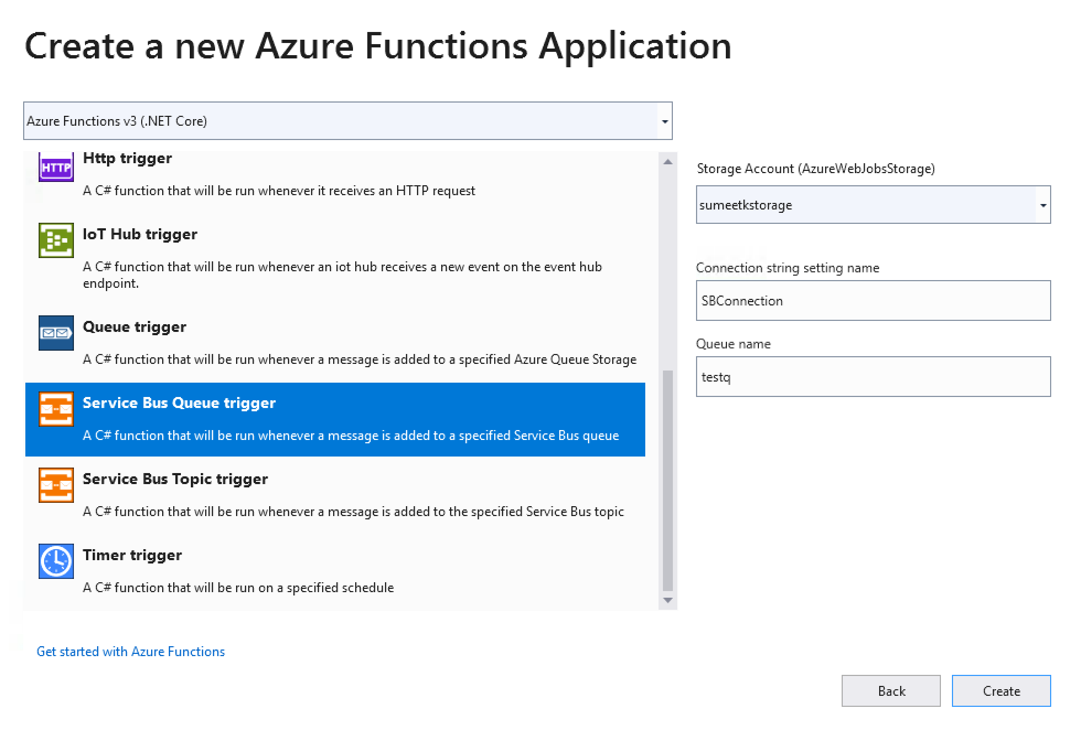Click the Connection string setting name field
Screen dimensions: 1081x730
coord(873,301)
